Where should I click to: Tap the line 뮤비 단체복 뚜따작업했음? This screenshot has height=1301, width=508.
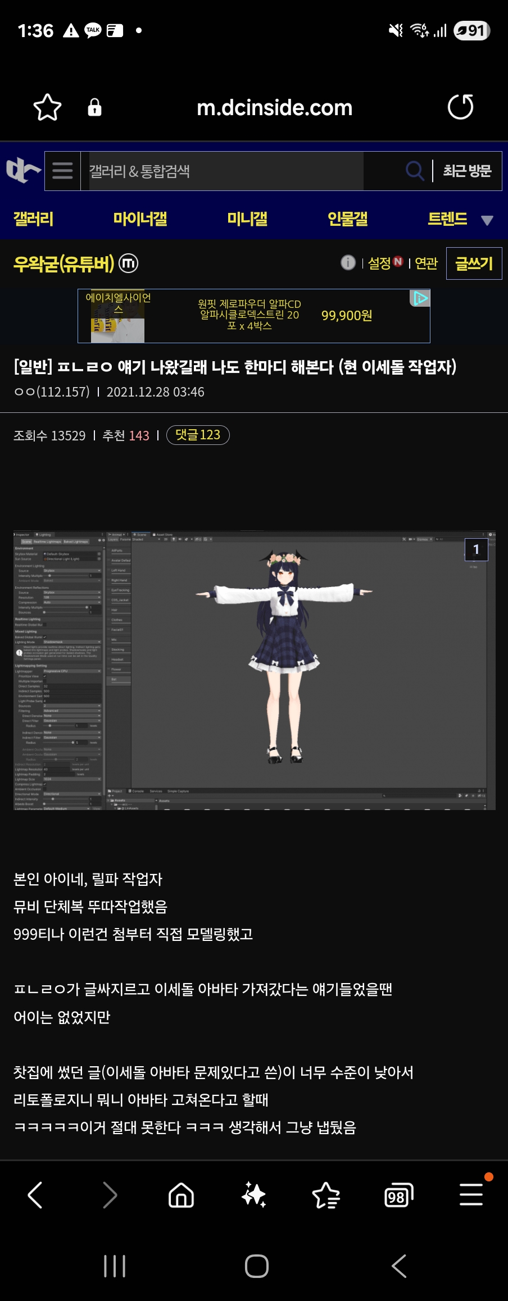pos(90,907)
